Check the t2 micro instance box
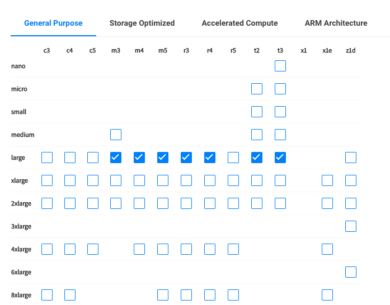Image resolution: width=390 pixels, height=305 pixels. [257, 89]
